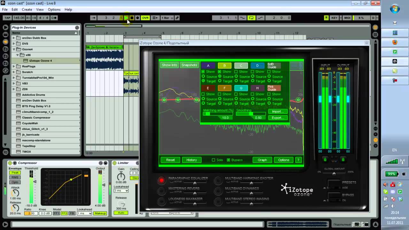409x230 pixels.
Task: Open Firefox from the Windows taskbar
Action: 395,42
